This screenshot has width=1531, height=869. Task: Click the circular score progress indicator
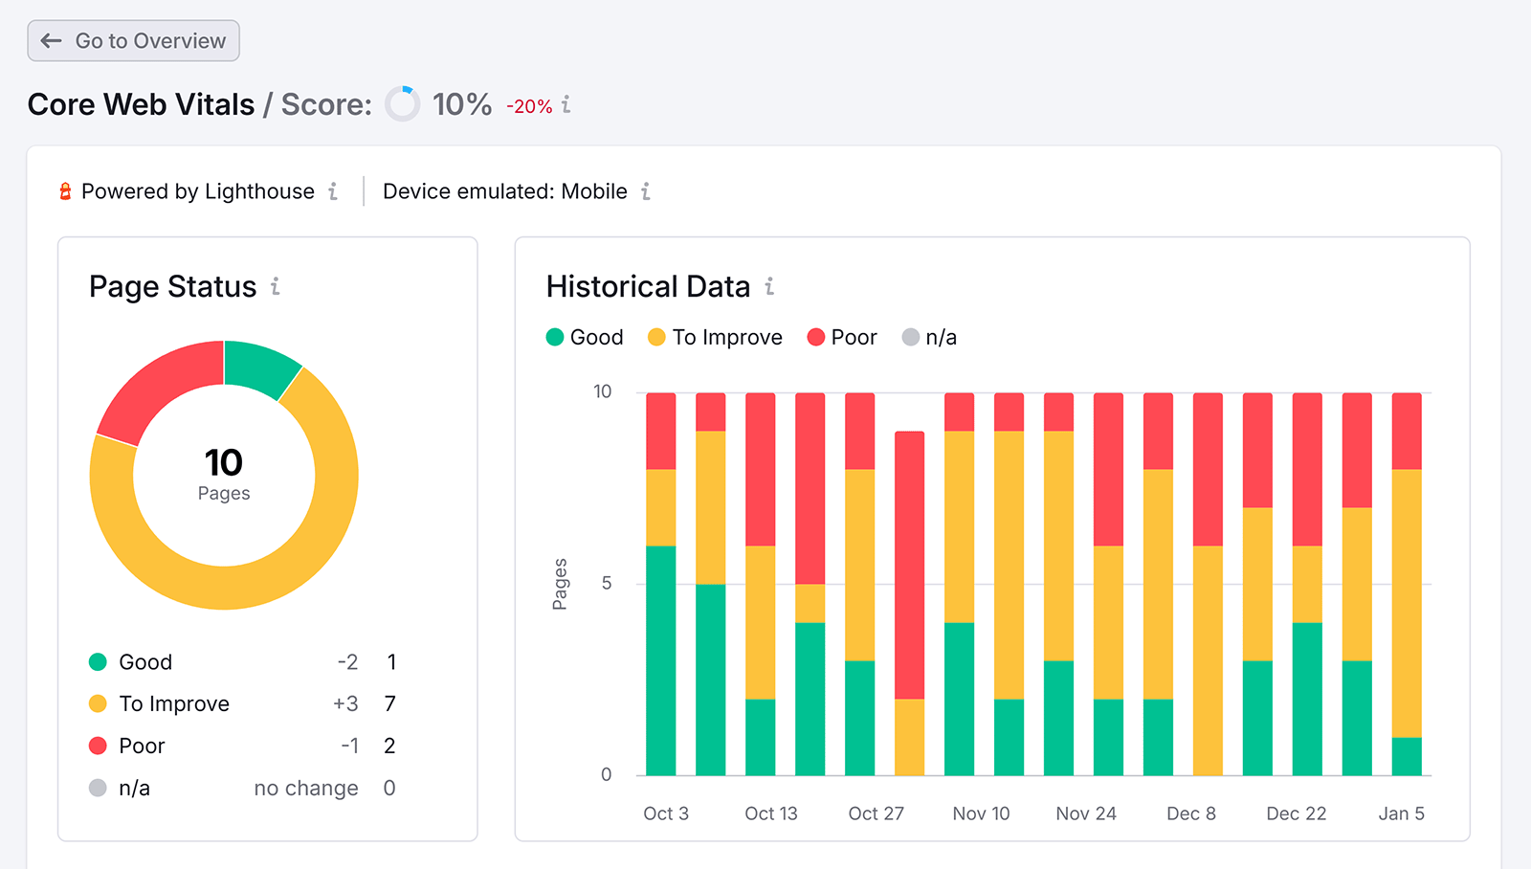click(x=404, y=104)
